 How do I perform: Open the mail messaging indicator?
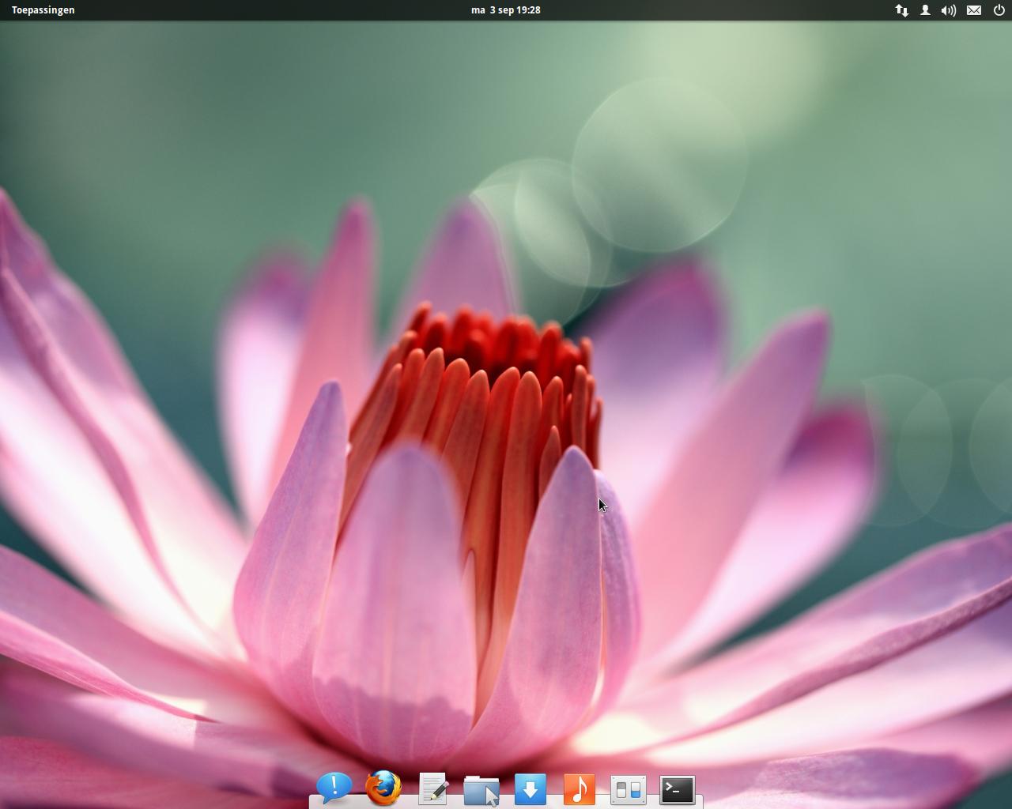coord(974,10)
